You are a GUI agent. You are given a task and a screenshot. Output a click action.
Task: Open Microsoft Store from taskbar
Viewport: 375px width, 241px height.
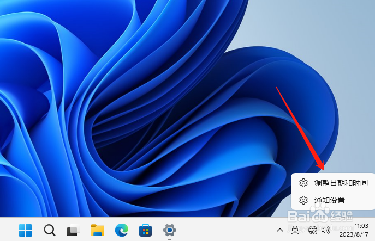[145, 230]
